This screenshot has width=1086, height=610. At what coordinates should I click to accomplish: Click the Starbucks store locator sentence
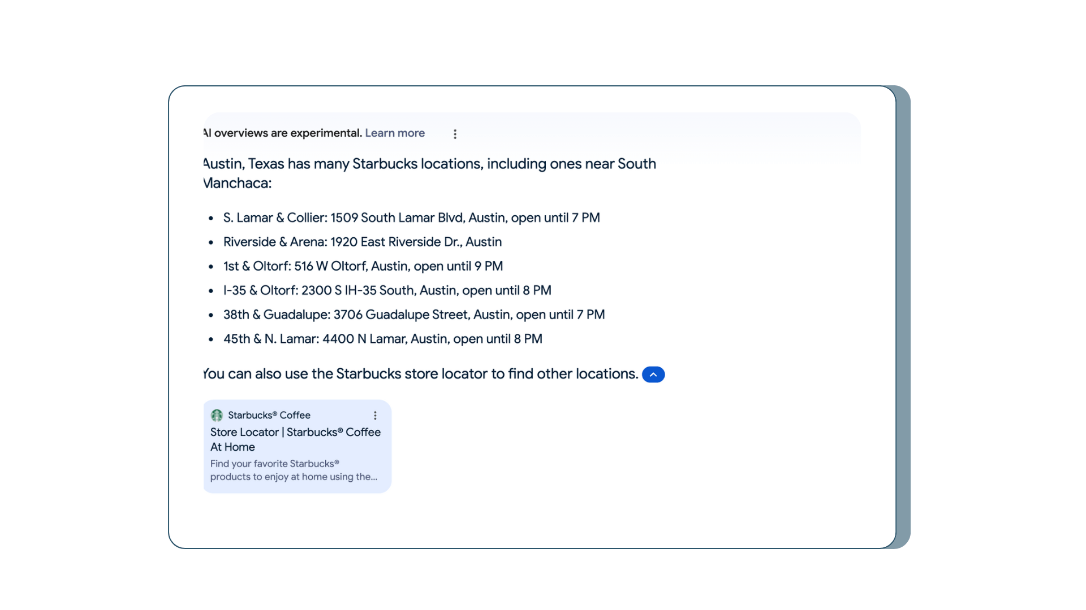tap(420, 374)
